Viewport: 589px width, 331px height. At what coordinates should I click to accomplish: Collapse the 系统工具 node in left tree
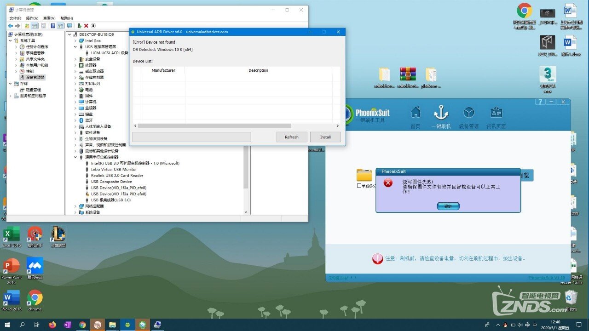[11, 40]
